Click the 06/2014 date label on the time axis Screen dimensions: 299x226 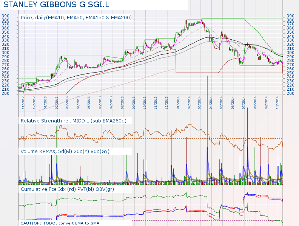pyautogui.click(x=233, y=103)
